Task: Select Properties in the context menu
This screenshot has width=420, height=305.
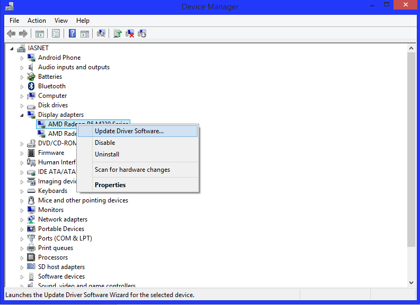Action: [110, 185]
